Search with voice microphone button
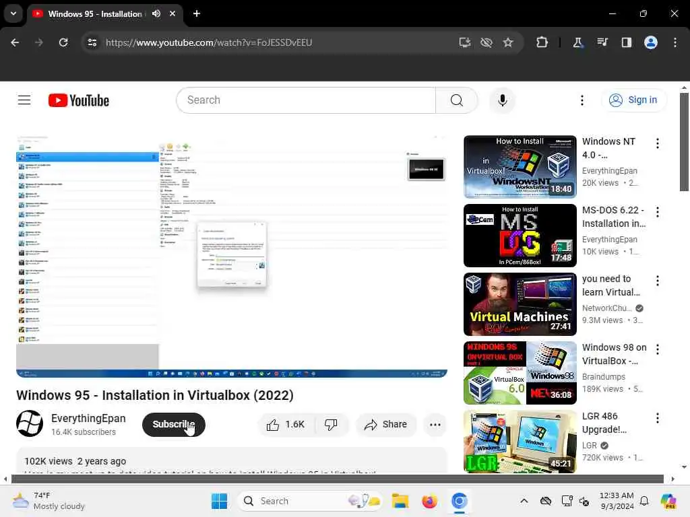 tap(502, 100)
